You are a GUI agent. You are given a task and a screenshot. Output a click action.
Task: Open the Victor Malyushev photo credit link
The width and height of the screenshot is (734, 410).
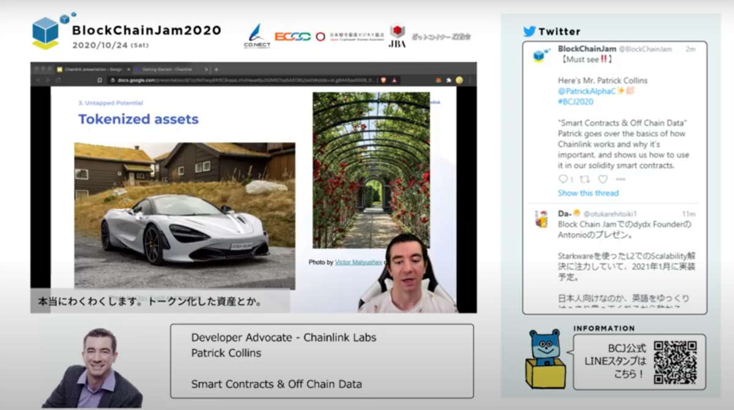click(358, 262)
